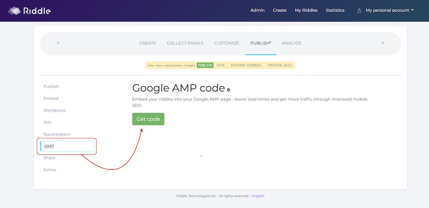Go to next step arrow
This screenshot has width=429, height=208.
383,43
